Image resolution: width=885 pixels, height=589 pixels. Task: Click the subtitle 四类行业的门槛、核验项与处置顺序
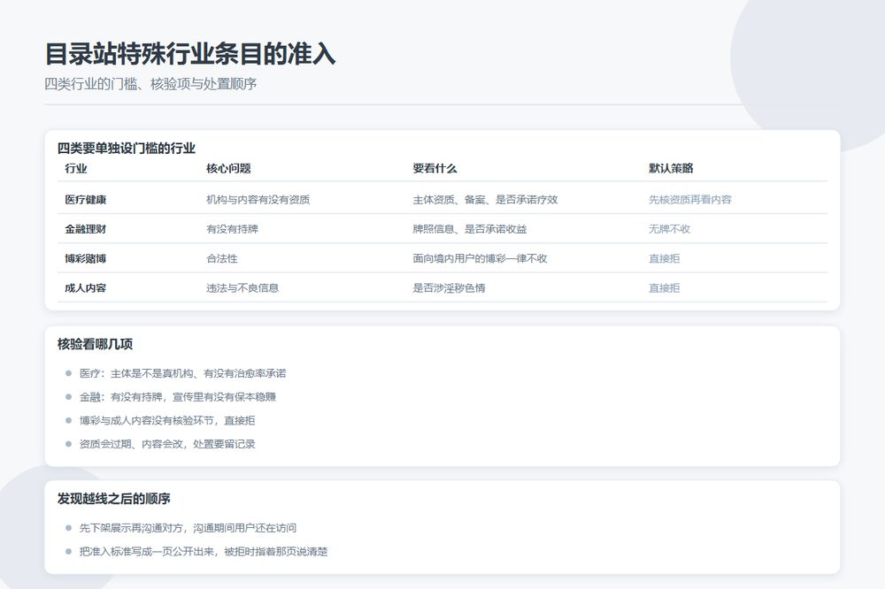pyautogui.click(x=150, y=84)
